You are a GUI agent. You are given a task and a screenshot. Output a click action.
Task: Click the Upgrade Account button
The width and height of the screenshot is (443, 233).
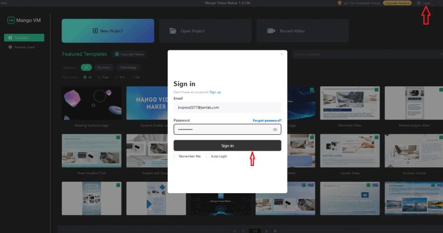(397, 3)
